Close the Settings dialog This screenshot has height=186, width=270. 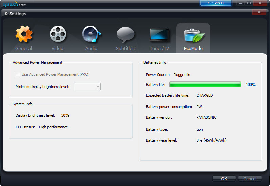(259, 12)
